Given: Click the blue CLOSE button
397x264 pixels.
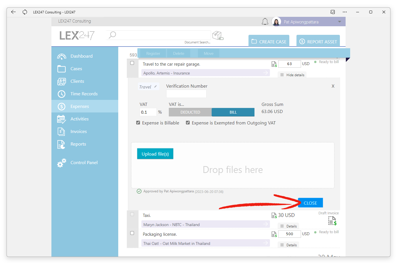Looking at the screenshot, I should click(310, 203).
